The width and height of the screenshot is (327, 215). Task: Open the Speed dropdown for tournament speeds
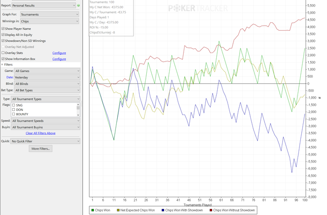(x=45, y=121)
